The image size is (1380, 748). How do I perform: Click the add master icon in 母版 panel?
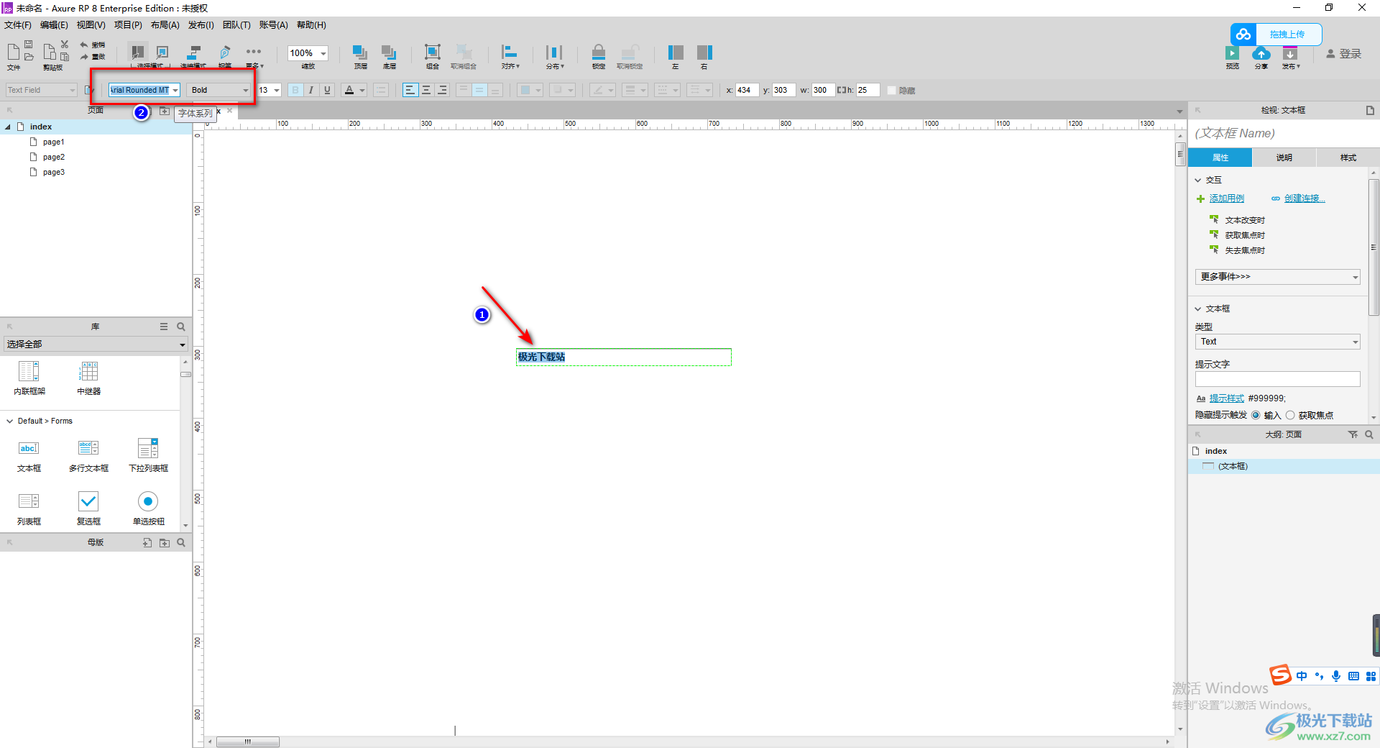(x=147, y=543)
